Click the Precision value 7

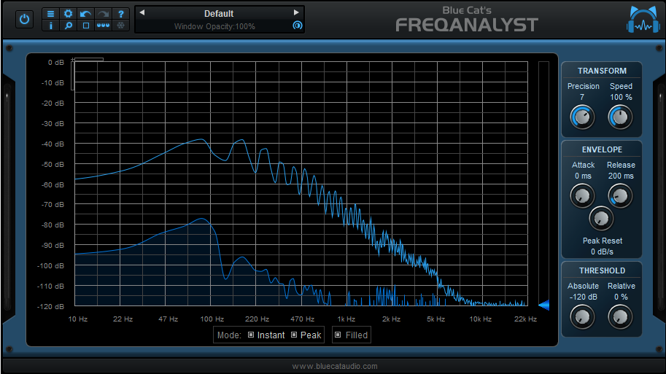[582, 97]
